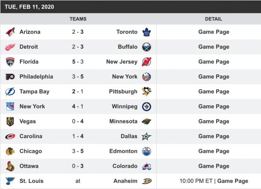Click the Buffalo Sabres logo
This screenshot has height=189, width=261.
click(147, 47)
